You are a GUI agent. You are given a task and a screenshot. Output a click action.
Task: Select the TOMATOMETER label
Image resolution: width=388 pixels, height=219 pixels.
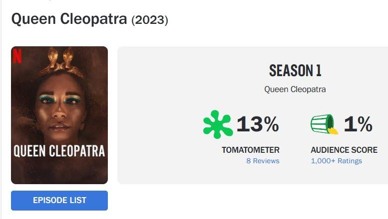tap(250, 150)
